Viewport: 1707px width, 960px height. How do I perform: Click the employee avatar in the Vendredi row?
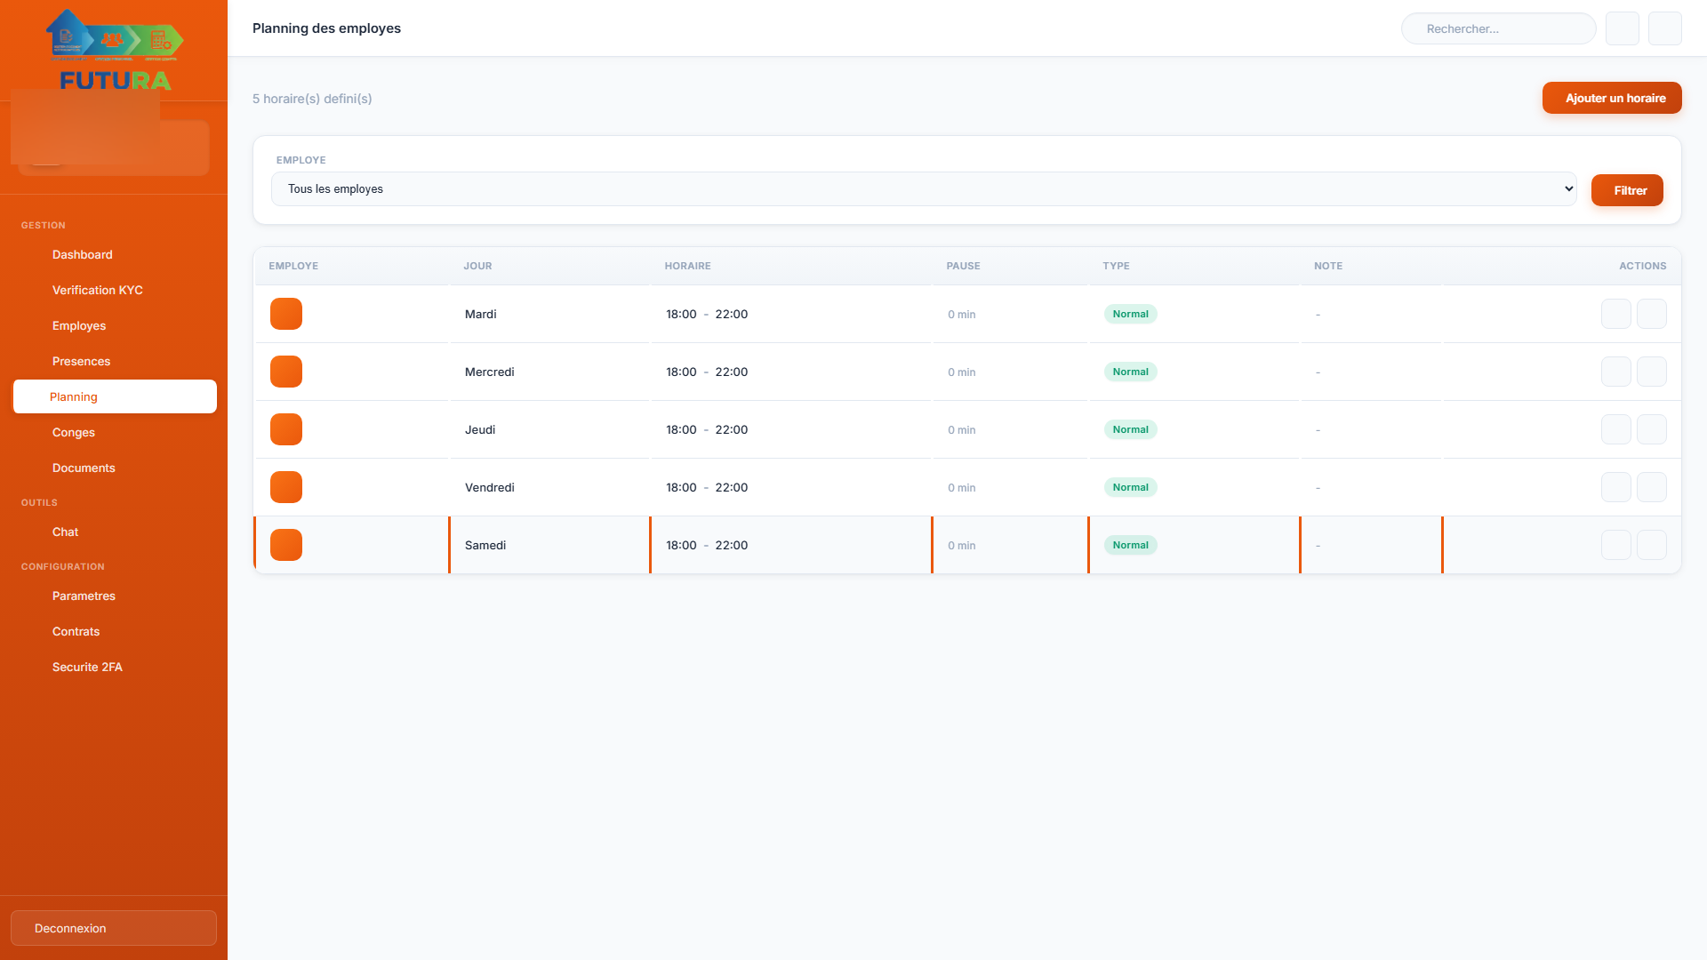click(286, 487)
